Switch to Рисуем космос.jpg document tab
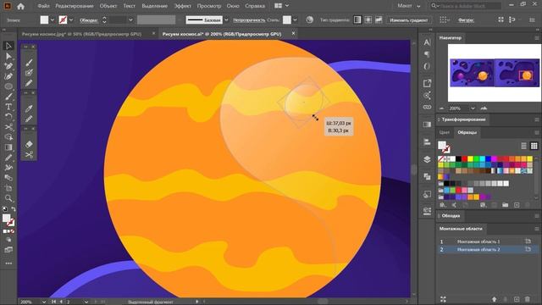Image resolution: width=542 pixels, height=305 pixels. [82, 34]
